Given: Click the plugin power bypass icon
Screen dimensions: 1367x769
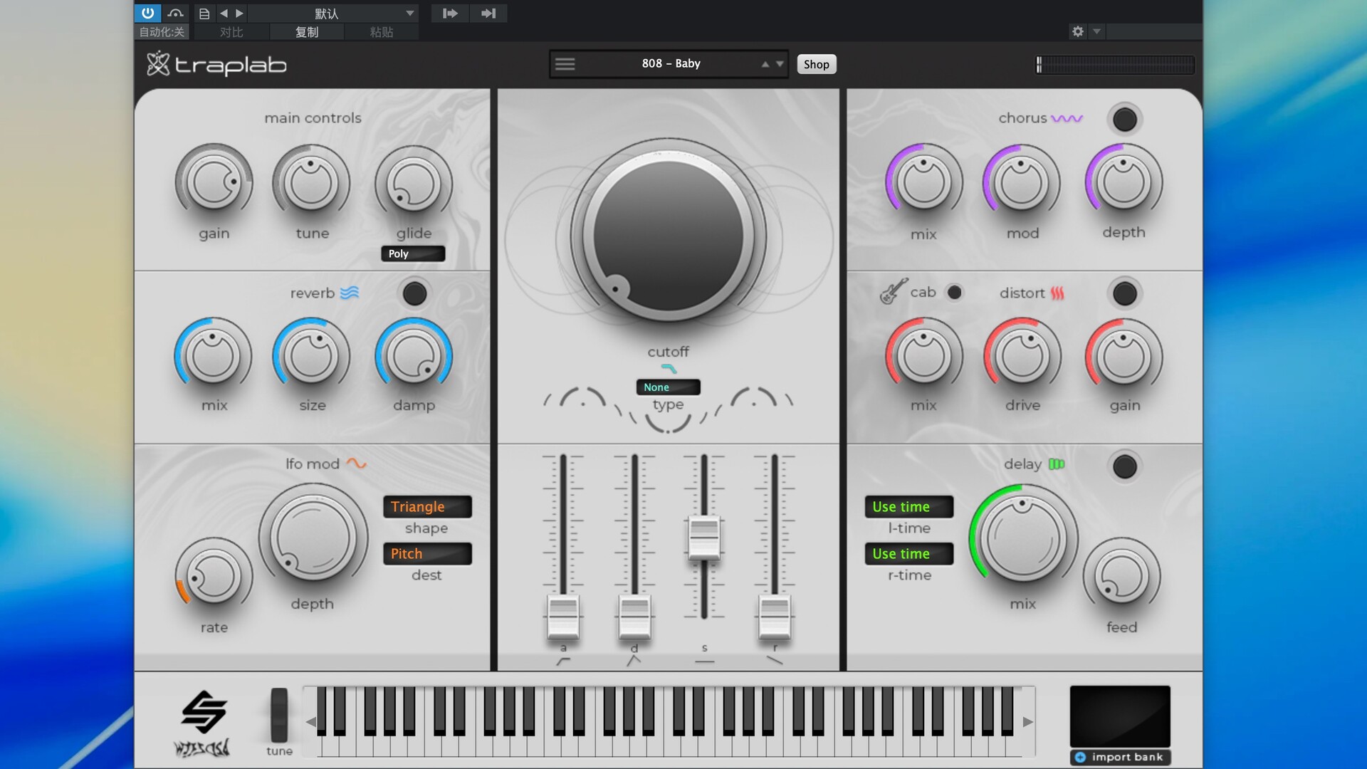Looking at the screenshot, I should 147,13.
